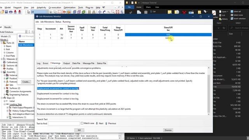Select the Rotate view tool
Image resolution: width=249 pixels, height=140 pixels.
pos(104,12)
